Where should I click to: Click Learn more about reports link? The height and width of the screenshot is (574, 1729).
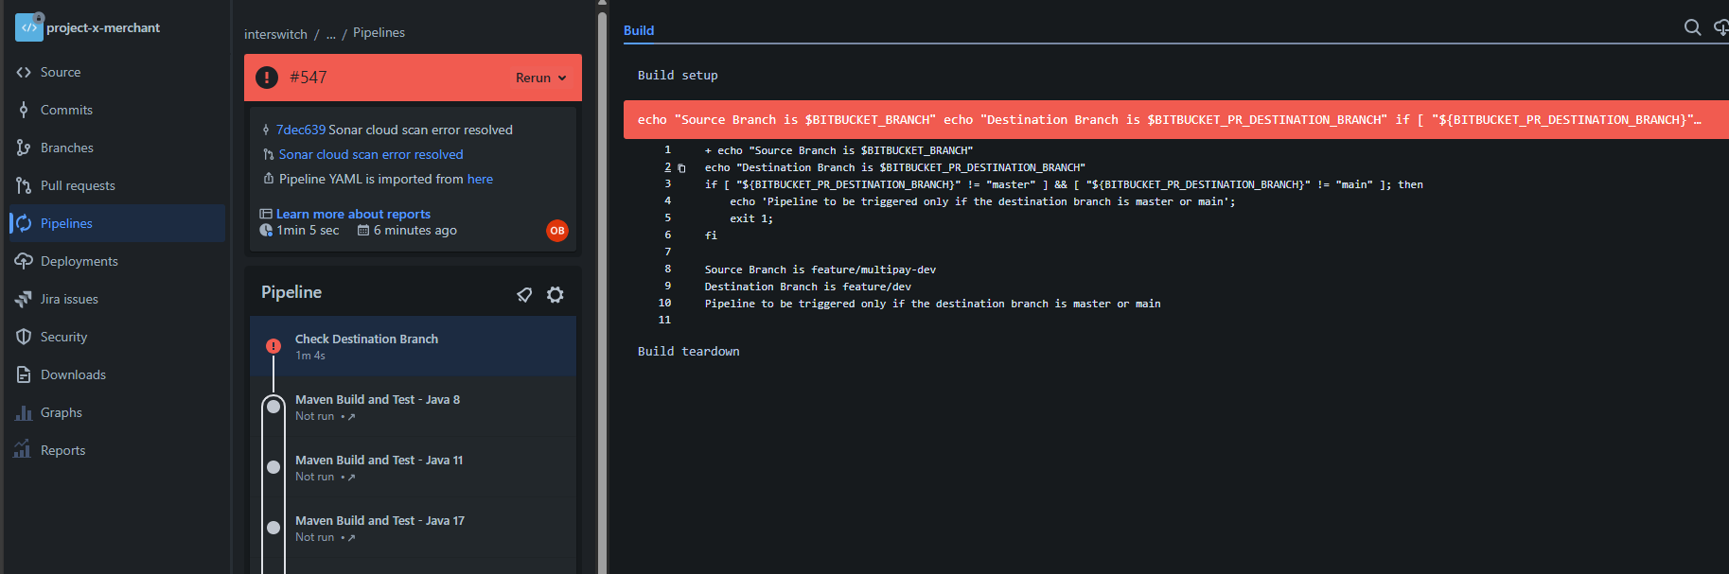(353, 214)
